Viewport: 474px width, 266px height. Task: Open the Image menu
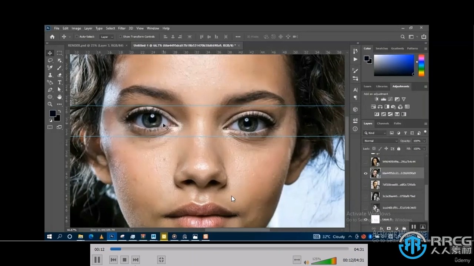point(76,28)
